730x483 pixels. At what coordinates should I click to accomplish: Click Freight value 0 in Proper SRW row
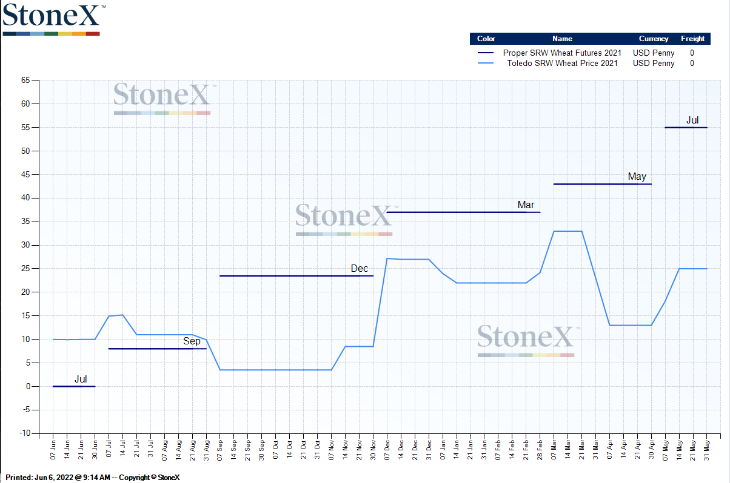coord(692,53)
